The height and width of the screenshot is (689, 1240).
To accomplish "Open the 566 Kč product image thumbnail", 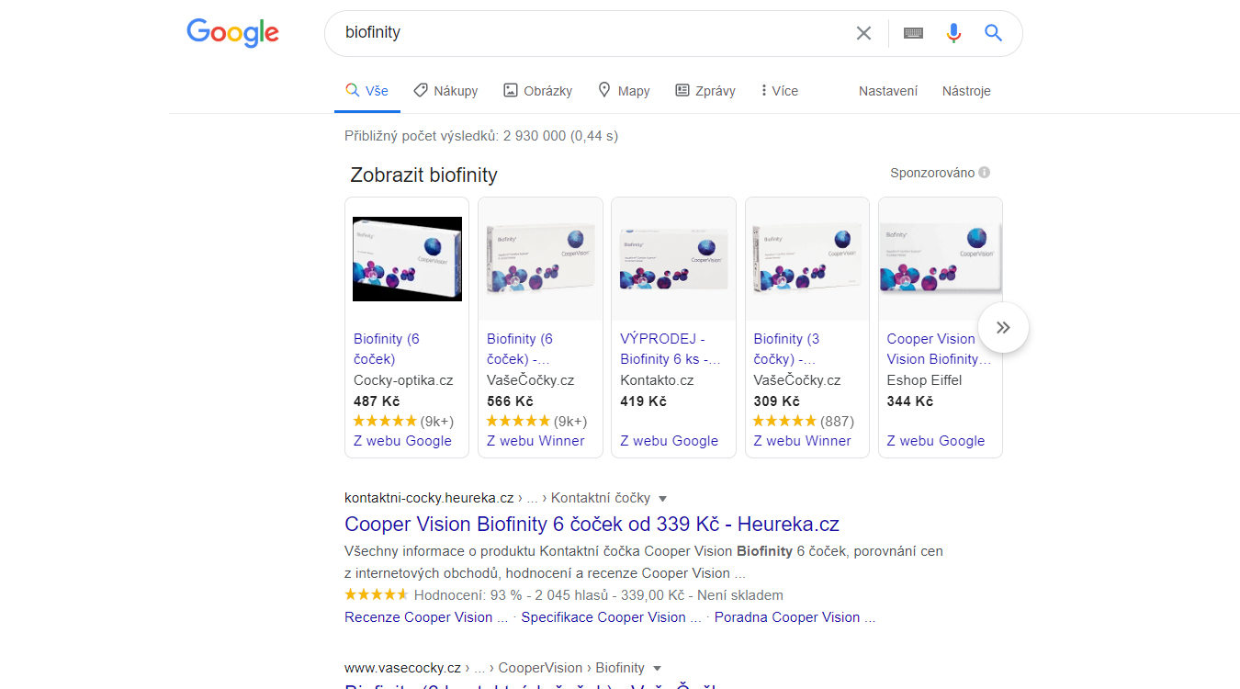I will click(540, 259).
